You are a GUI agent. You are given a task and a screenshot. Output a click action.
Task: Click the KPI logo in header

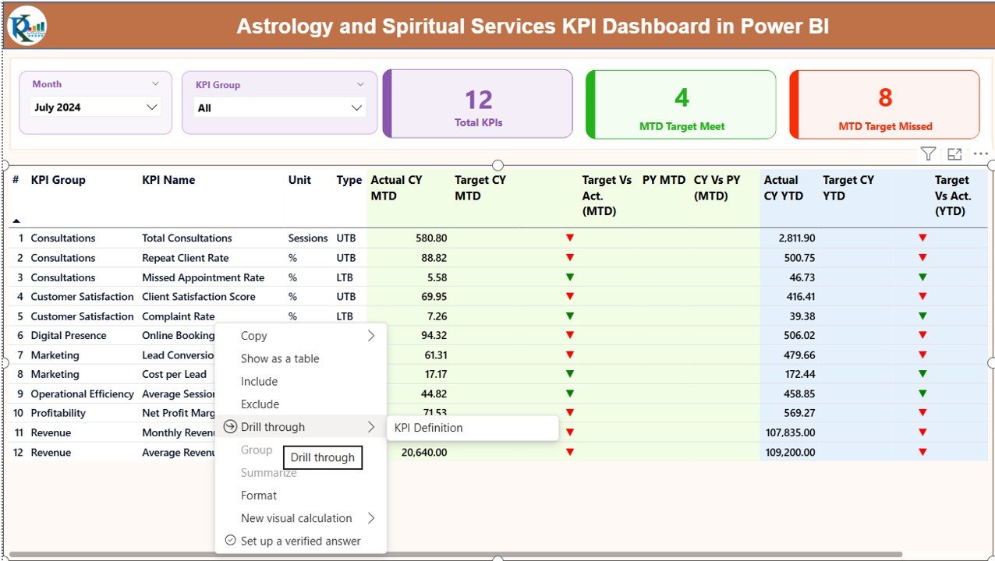27,26
